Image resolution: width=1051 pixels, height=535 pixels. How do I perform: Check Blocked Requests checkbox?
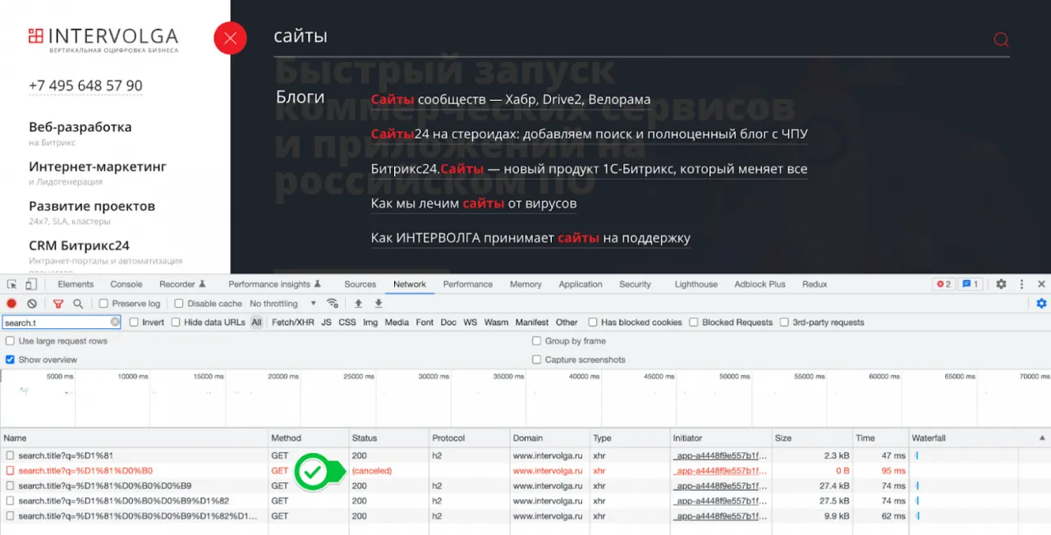[694, 322]
